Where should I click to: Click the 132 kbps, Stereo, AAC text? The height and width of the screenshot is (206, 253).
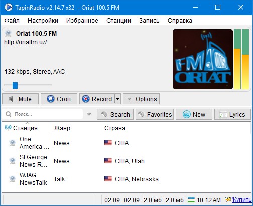pos(35,72)
